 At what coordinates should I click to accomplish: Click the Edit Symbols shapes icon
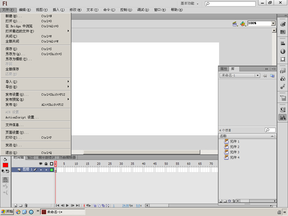(243, 24)
